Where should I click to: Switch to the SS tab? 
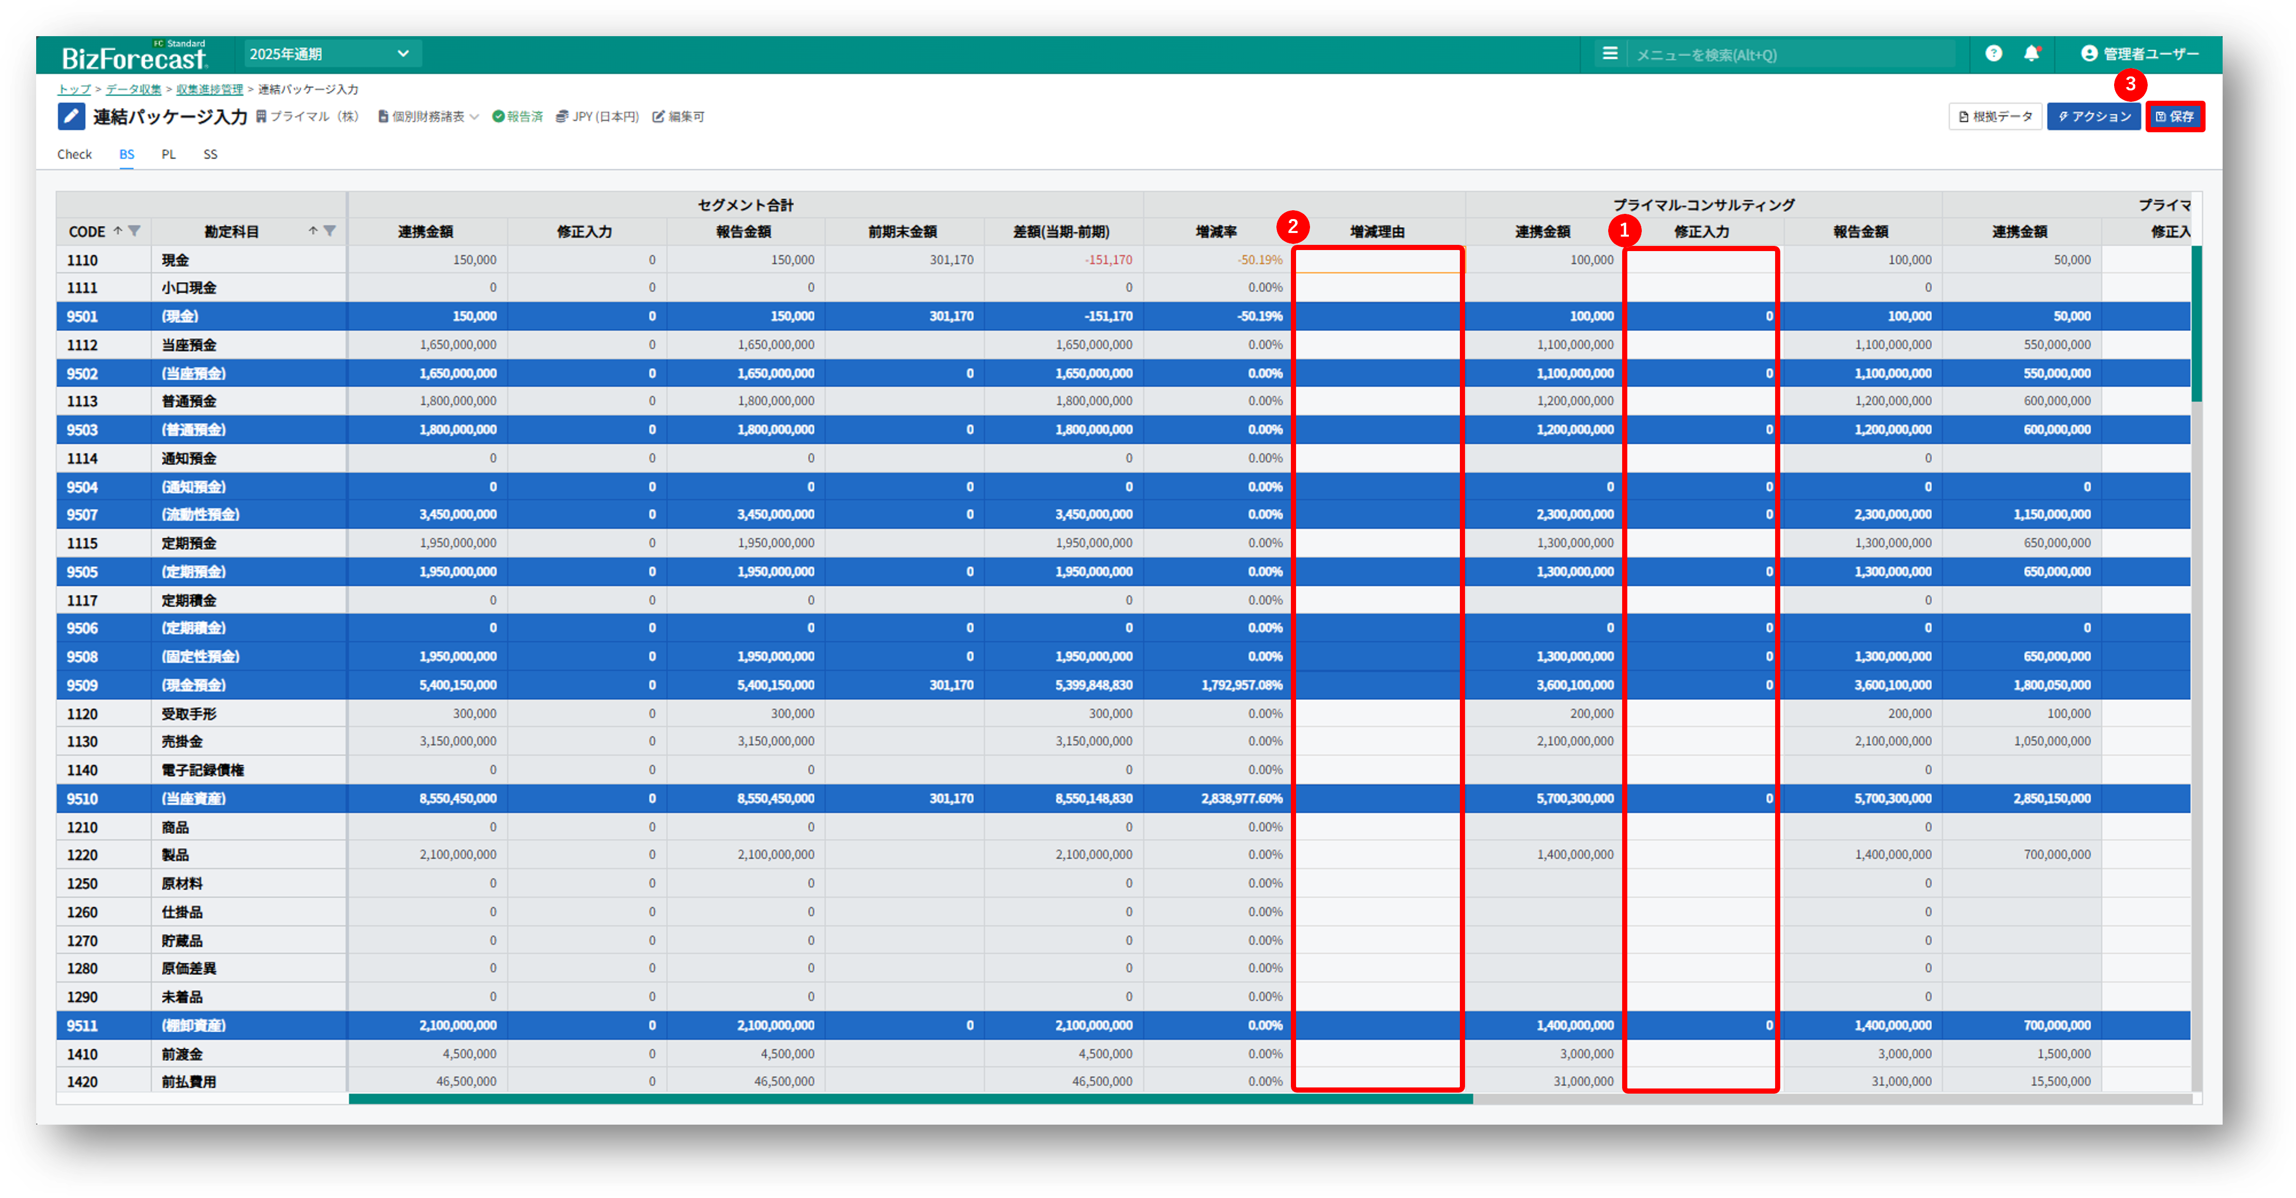(x=210, y=154)
